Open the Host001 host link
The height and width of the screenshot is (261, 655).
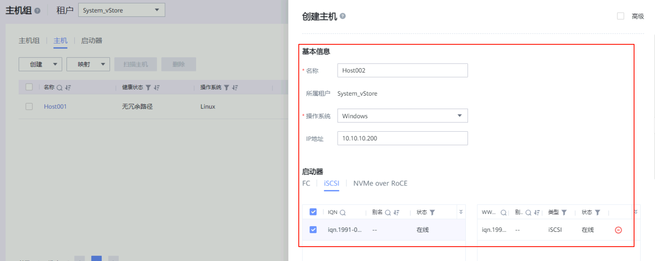[55, 107]
